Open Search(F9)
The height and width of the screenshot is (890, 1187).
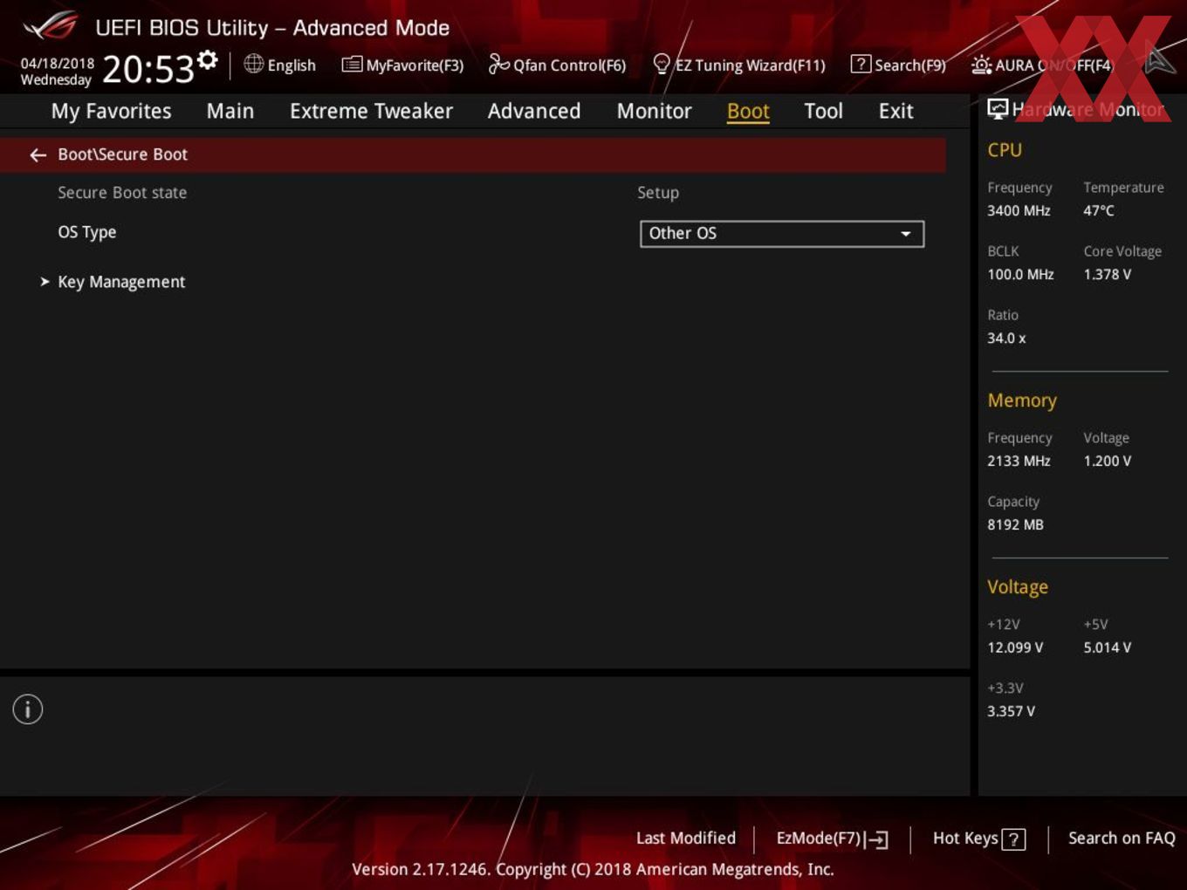point(898,65)
